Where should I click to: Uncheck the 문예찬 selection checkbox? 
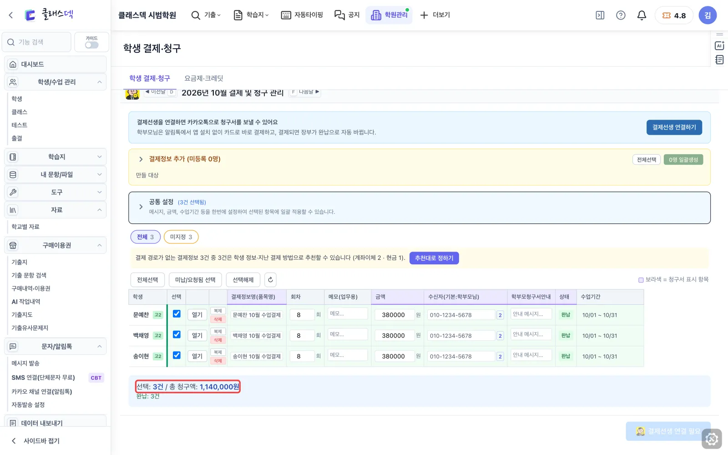pos(177,314)
